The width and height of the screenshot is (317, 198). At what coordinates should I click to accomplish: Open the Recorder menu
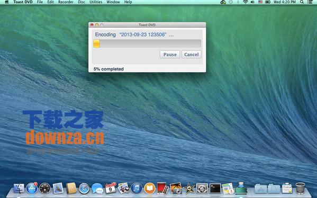click(66, 2)
